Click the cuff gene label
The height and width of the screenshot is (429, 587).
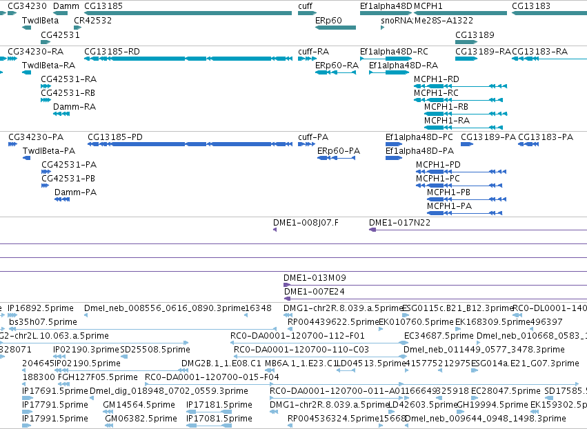click(305, 6)
